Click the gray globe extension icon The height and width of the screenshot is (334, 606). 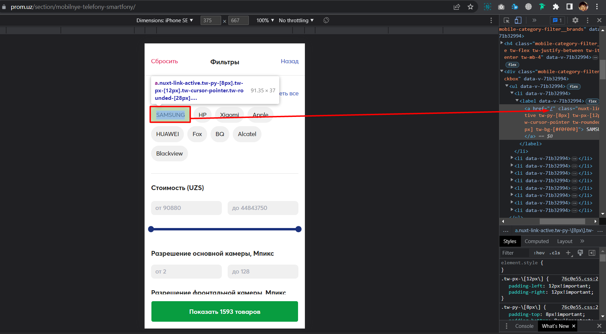click(x=528, y=7)
